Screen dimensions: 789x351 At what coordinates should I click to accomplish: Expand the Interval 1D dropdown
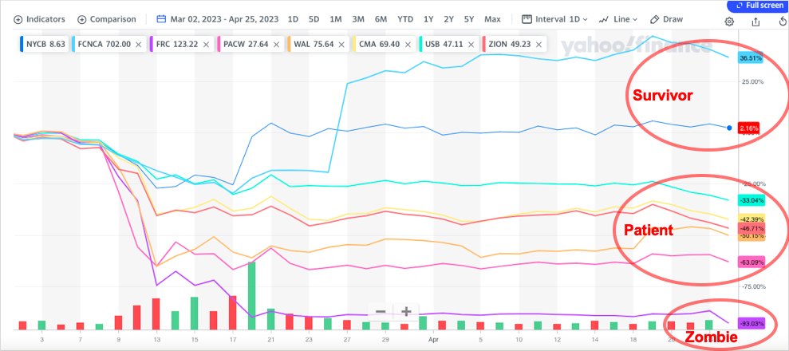tap(554, 20)
